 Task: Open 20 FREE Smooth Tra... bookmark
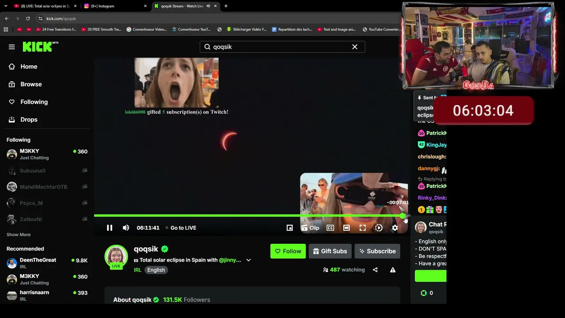point(101,30)
